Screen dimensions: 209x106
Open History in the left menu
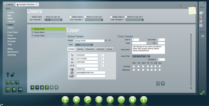pos(11,28)
